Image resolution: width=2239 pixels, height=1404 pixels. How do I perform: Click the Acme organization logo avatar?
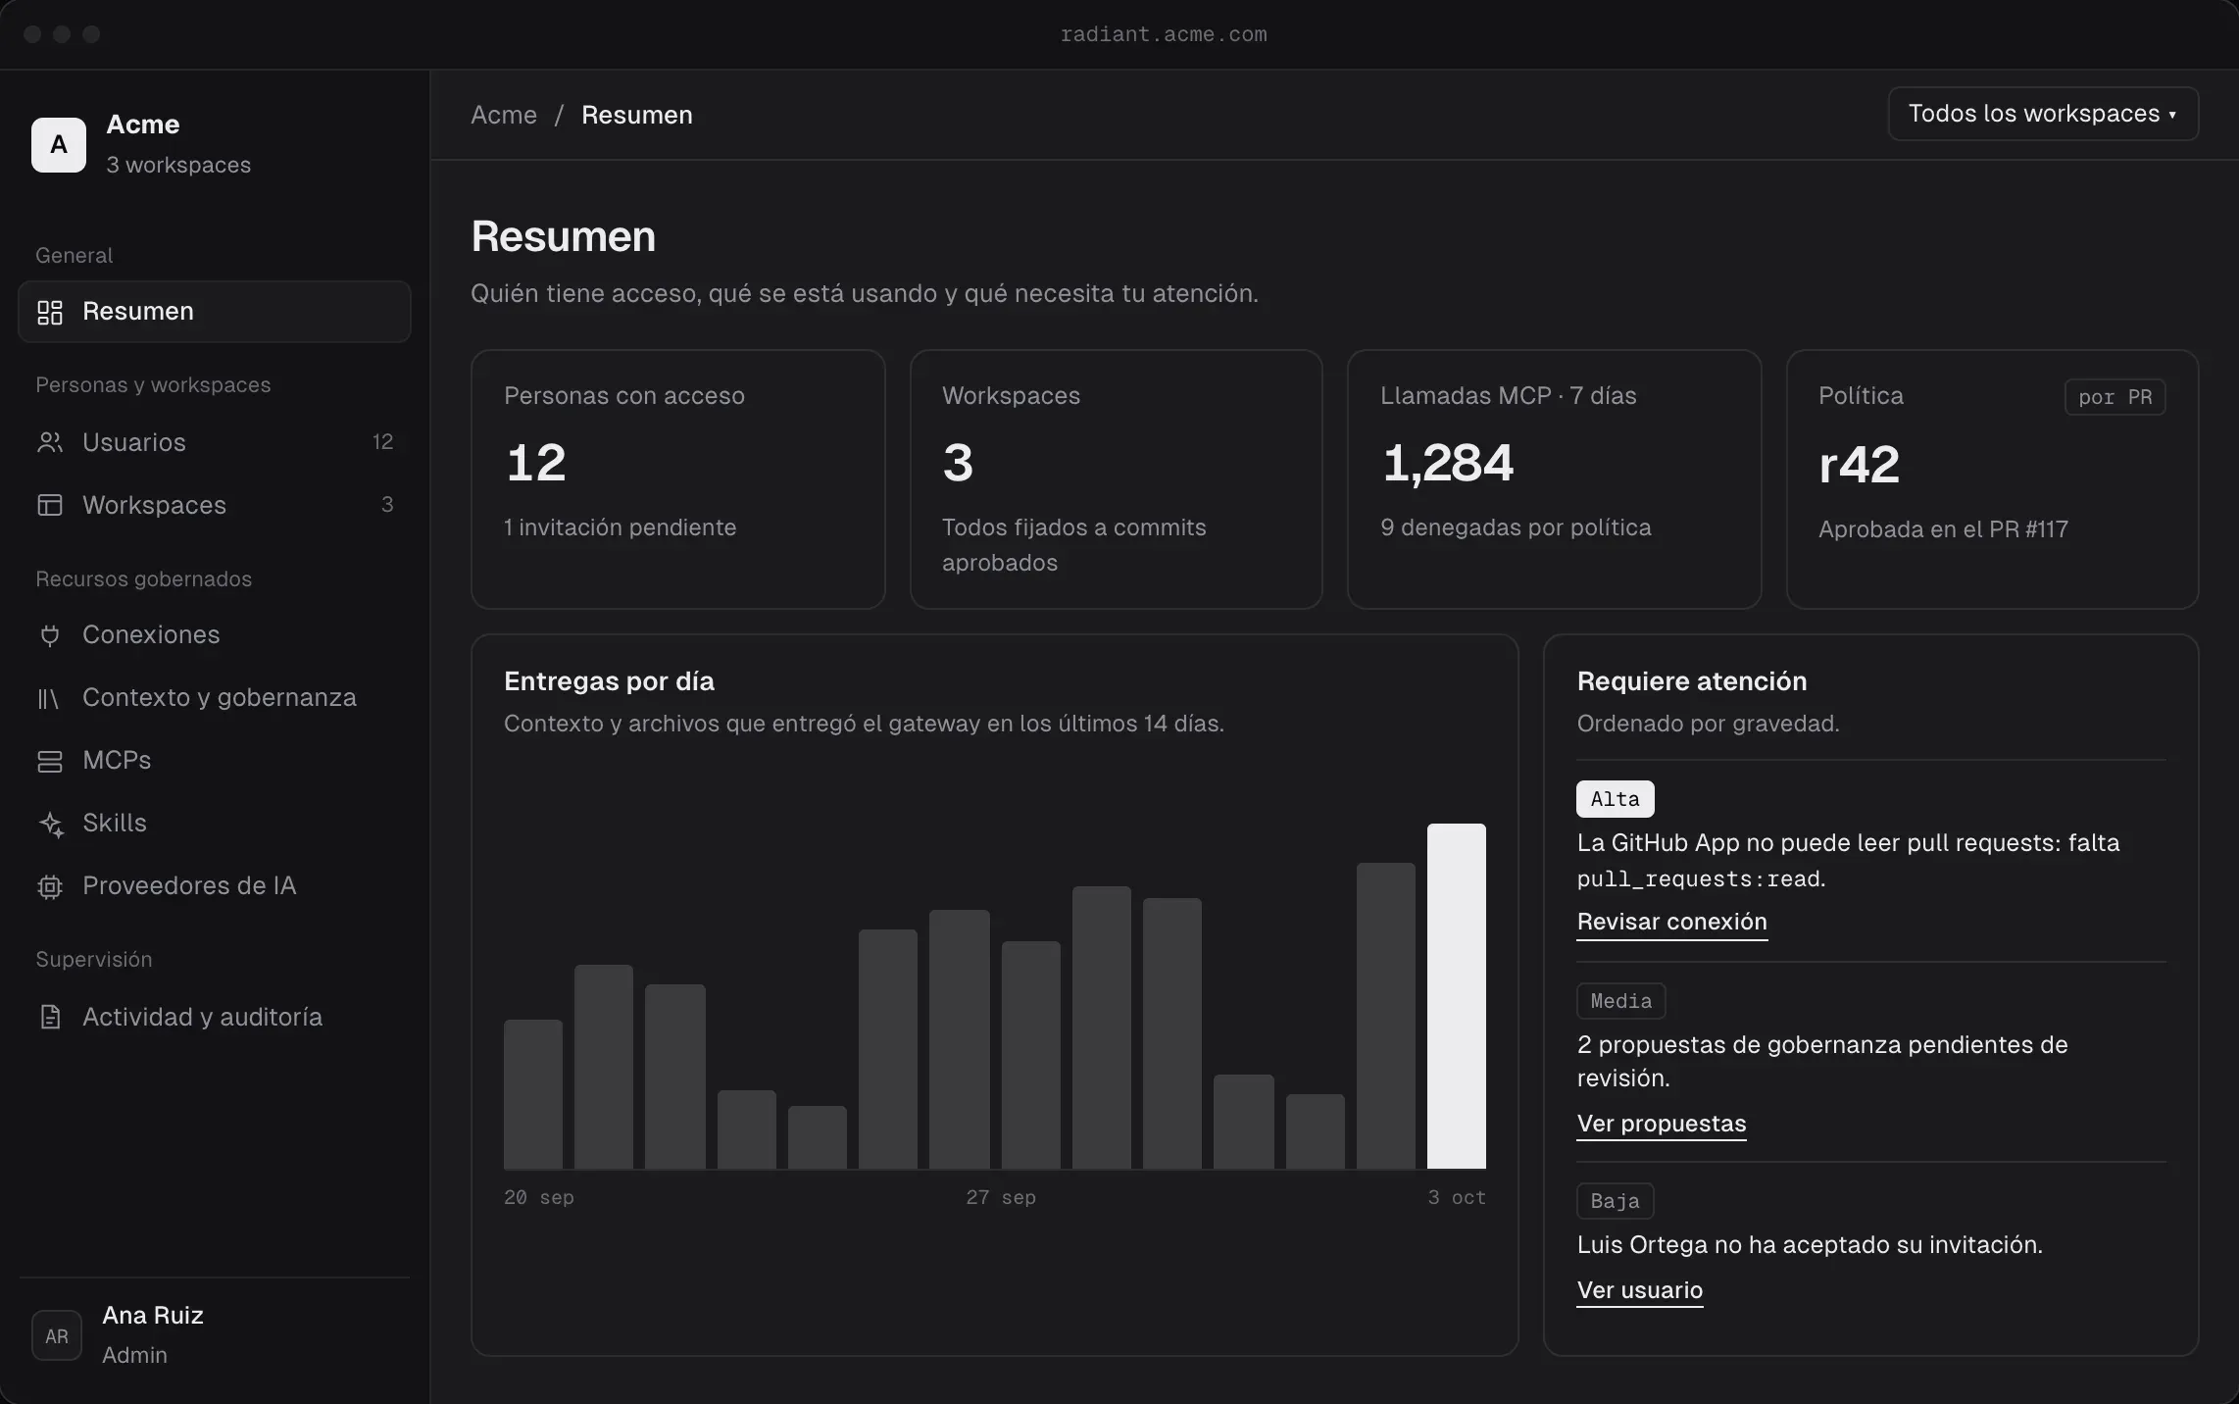pyautogui.click(x=59, y=144)
